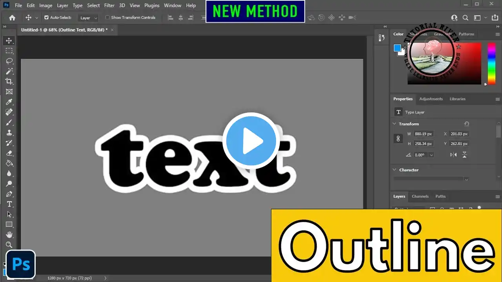Select the Paint Bucket tool
The height and width of the screenshot is (282, 502).
pyautogui.click(x=9, y=163)
